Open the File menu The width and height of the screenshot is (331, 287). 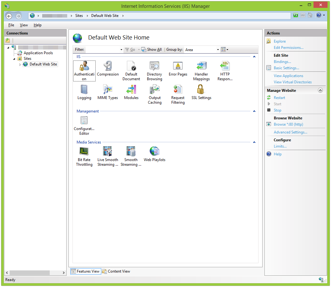click(x=11, y=25)
